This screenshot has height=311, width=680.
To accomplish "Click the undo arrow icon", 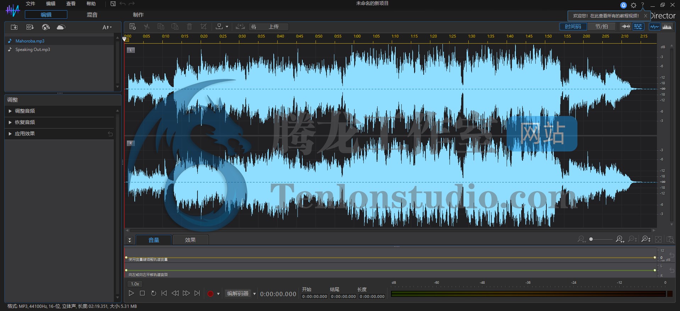I will coord(123,4).
